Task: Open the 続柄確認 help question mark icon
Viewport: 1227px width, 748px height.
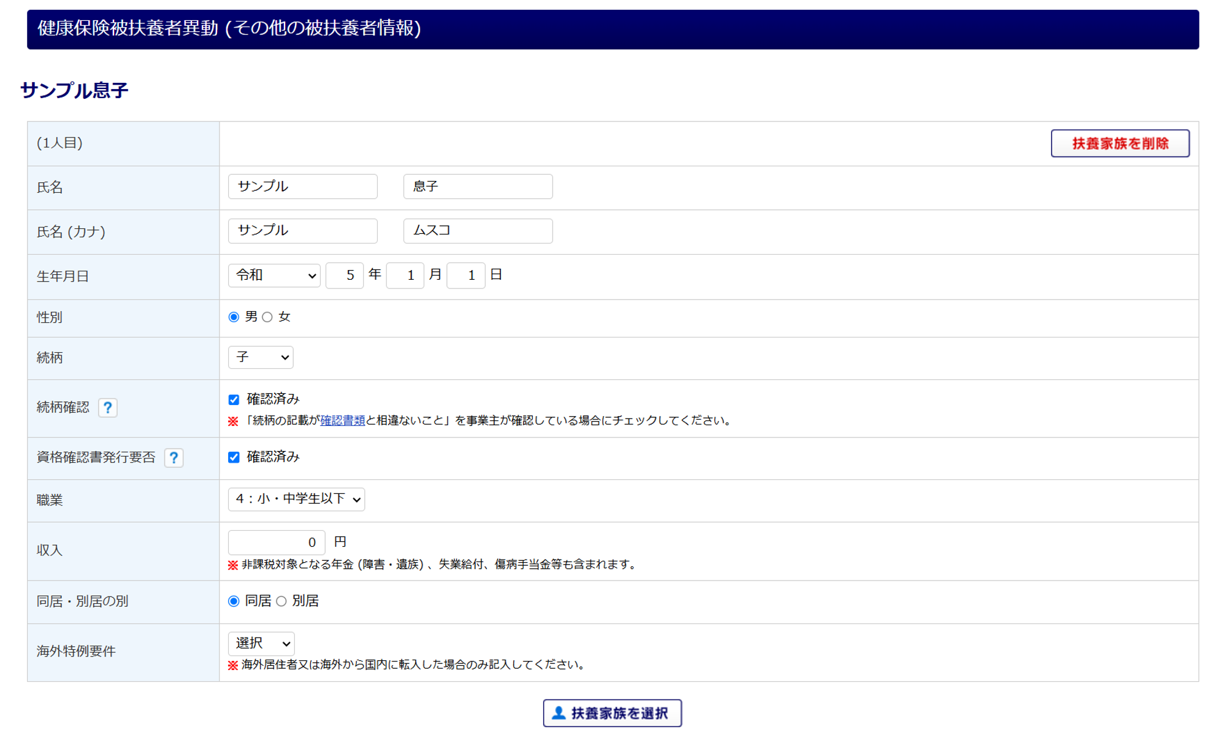Action: point(108,407)
